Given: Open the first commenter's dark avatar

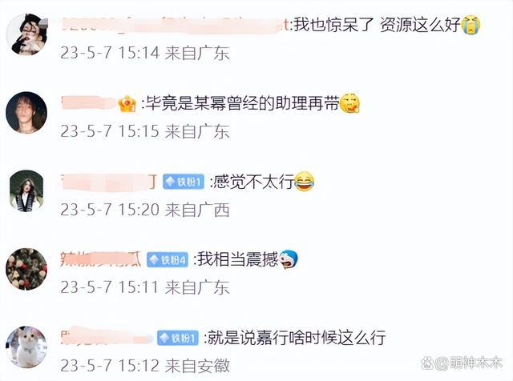Looking at the screenshot, I should pos(27,34).
